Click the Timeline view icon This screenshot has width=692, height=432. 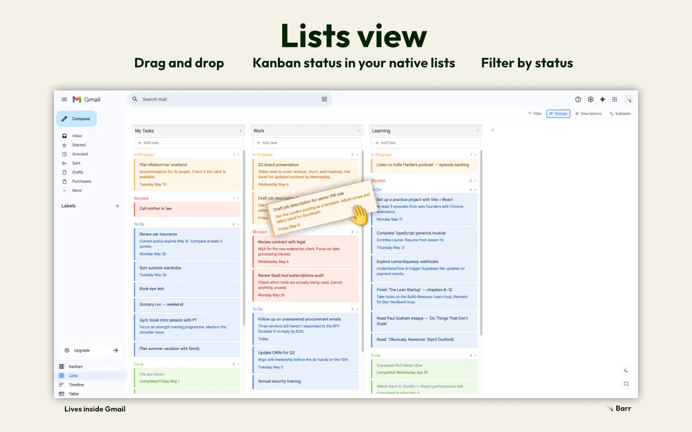[x=62, y=385]
